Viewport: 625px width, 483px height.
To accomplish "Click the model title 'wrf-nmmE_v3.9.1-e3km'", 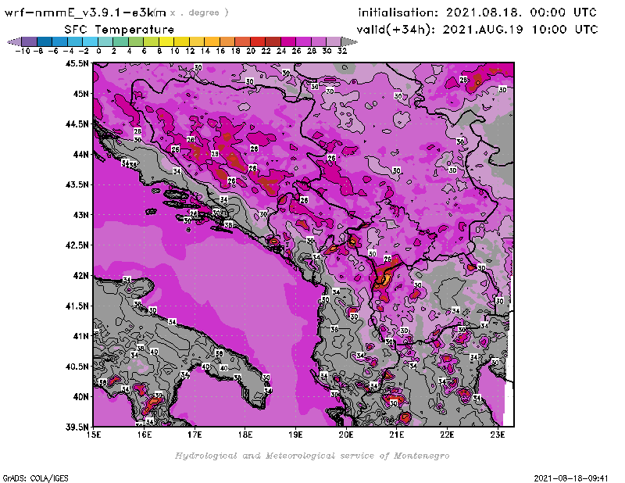I will pyautogui.click(x=85, y=13).
